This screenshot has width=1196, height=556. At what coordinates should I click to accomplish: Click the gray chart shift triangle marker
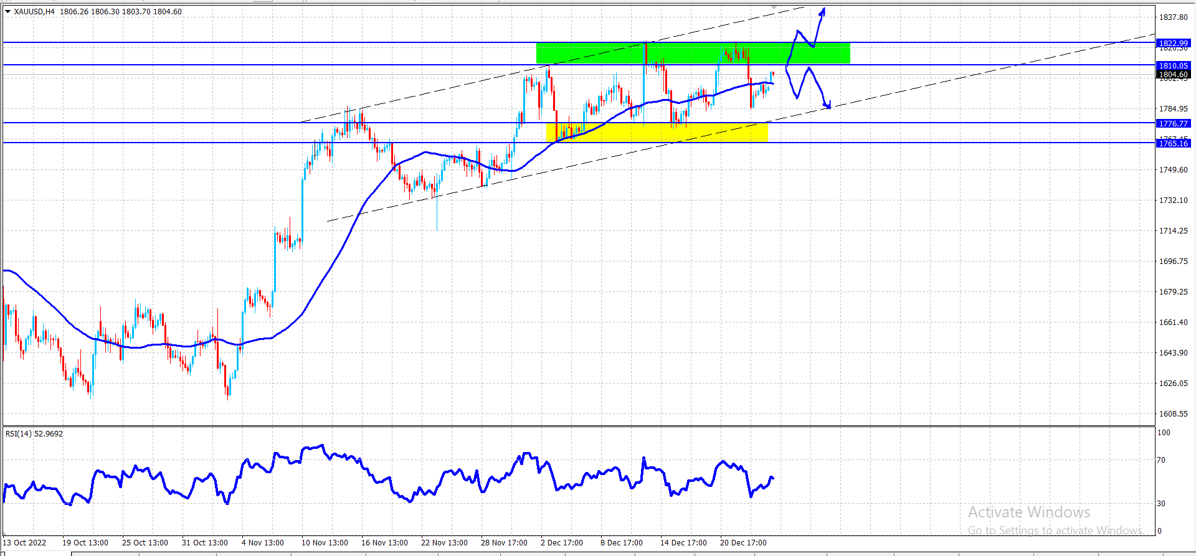coord(774,7)
